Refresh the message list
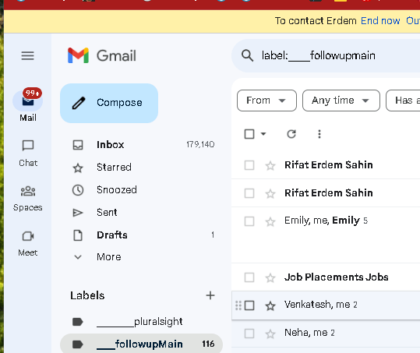 tap(291, 134)
